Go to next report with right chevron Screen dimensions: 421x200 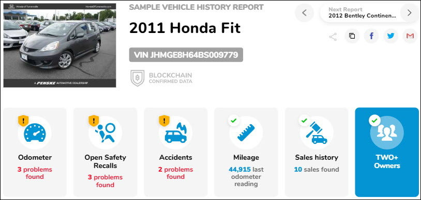tap(410, 12)
